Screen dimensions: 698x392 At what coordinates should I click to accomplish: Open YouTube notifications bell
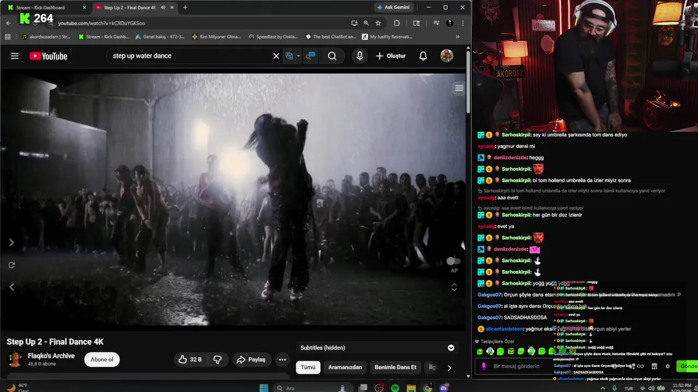423,56
